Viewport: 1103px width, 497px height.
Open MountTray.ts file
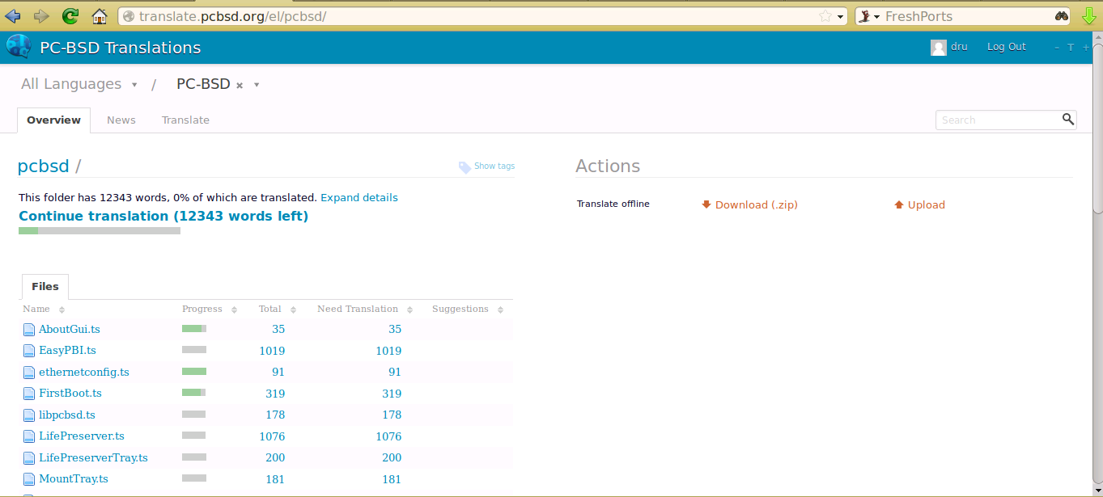pos(74,479)
